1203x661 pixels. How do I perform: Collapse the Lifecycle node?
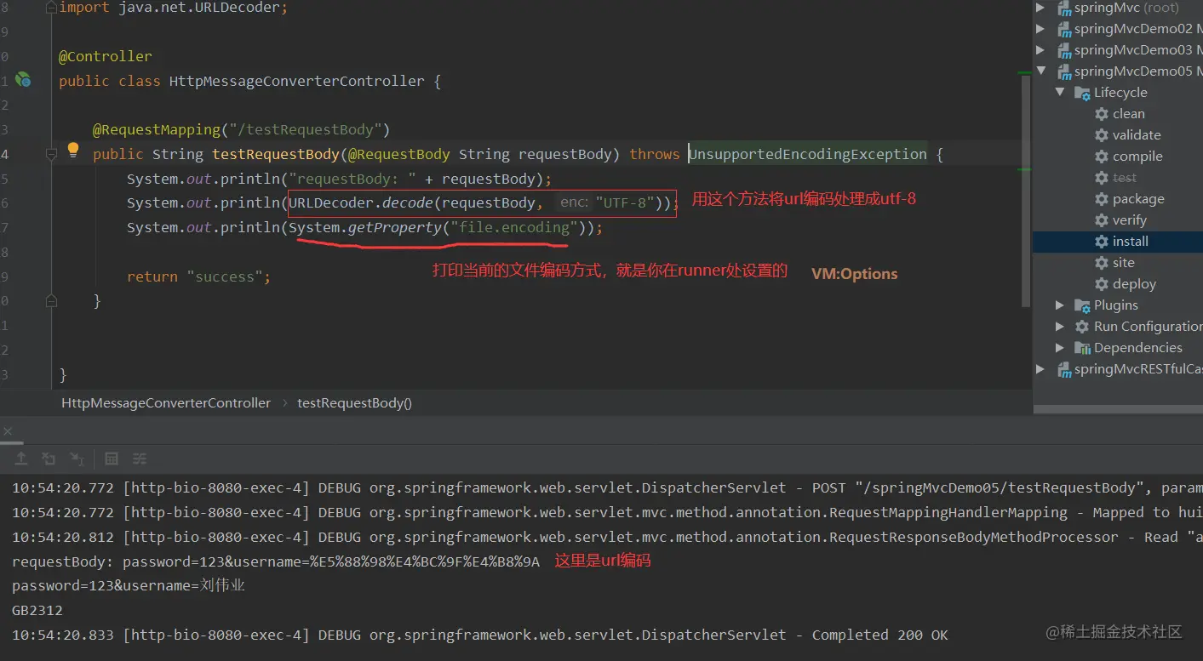coord(1060,93)
